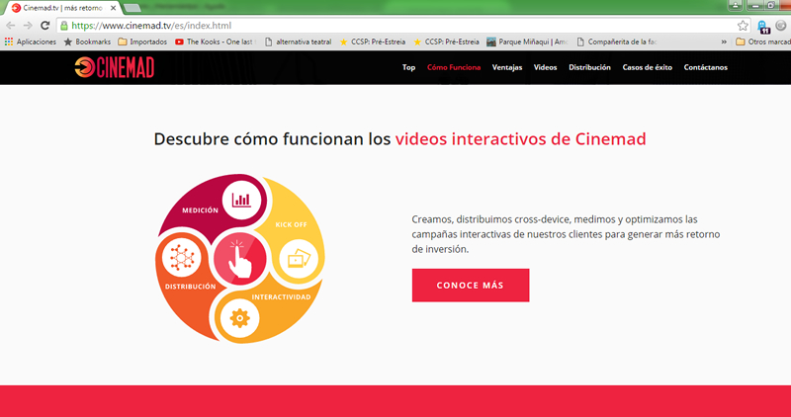Go to Top in site menu
The image size is (791, 417).
pos(408,67)
